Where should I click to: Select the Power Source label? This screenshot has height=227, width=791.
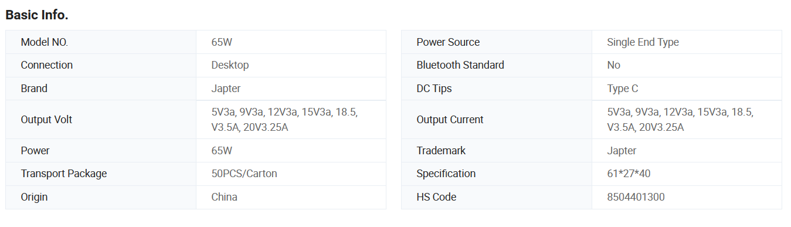[448, 42]
